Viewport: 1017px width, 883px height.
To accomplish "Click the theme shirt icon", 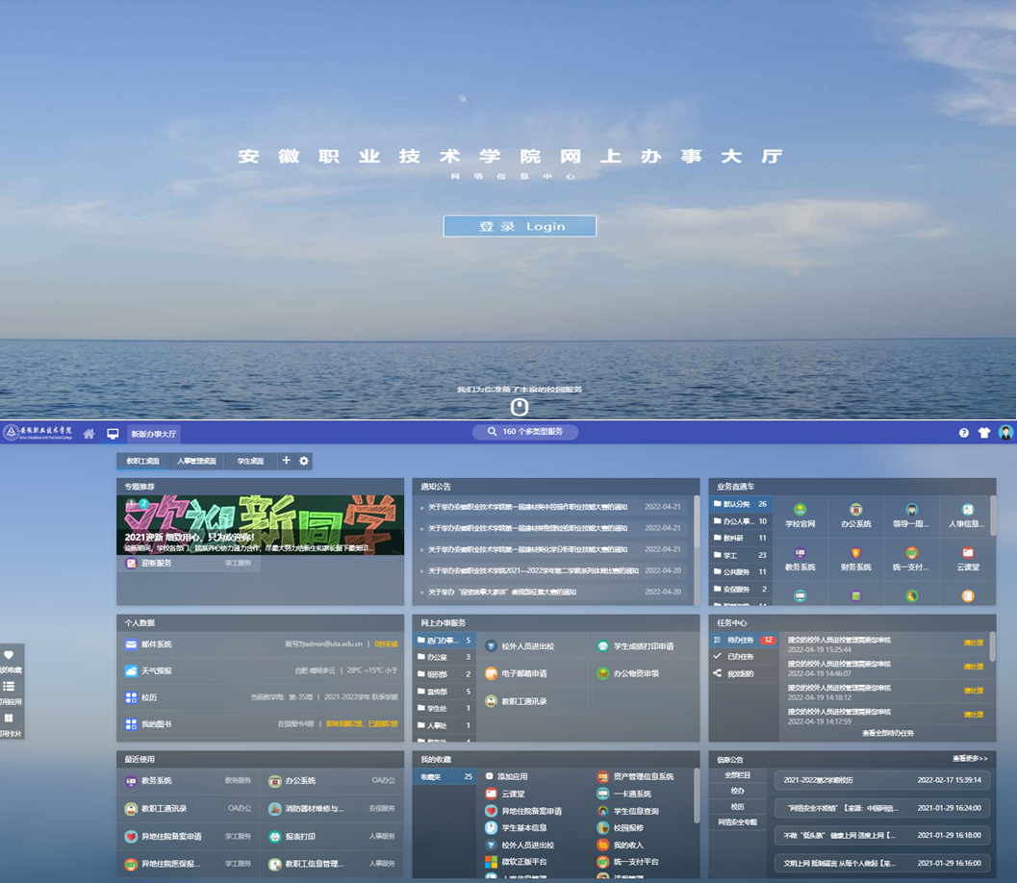I will pyautogui.click(x=983, y=433).
